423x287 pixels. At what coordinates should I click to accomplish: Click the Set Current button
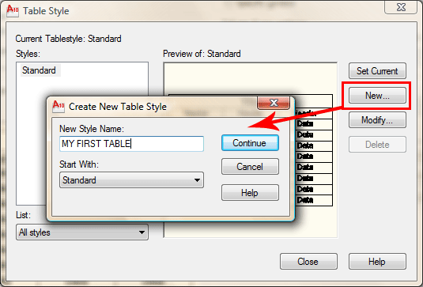point(377,71)
